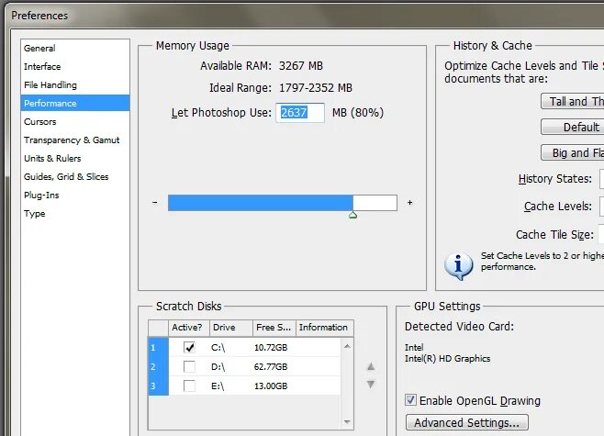604x436 pixels.
Task: Move scratch disk down with arrow icon
Action: tap(371, 385)
